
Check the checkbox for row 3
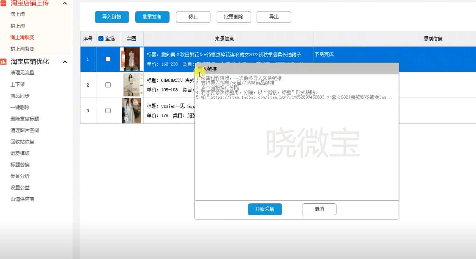click(108, 111)
